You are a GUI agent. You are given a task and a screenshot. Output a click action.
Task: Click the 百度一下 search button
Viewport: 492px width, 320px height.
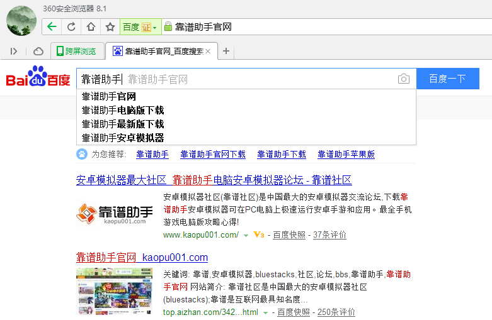pos(448,79)
